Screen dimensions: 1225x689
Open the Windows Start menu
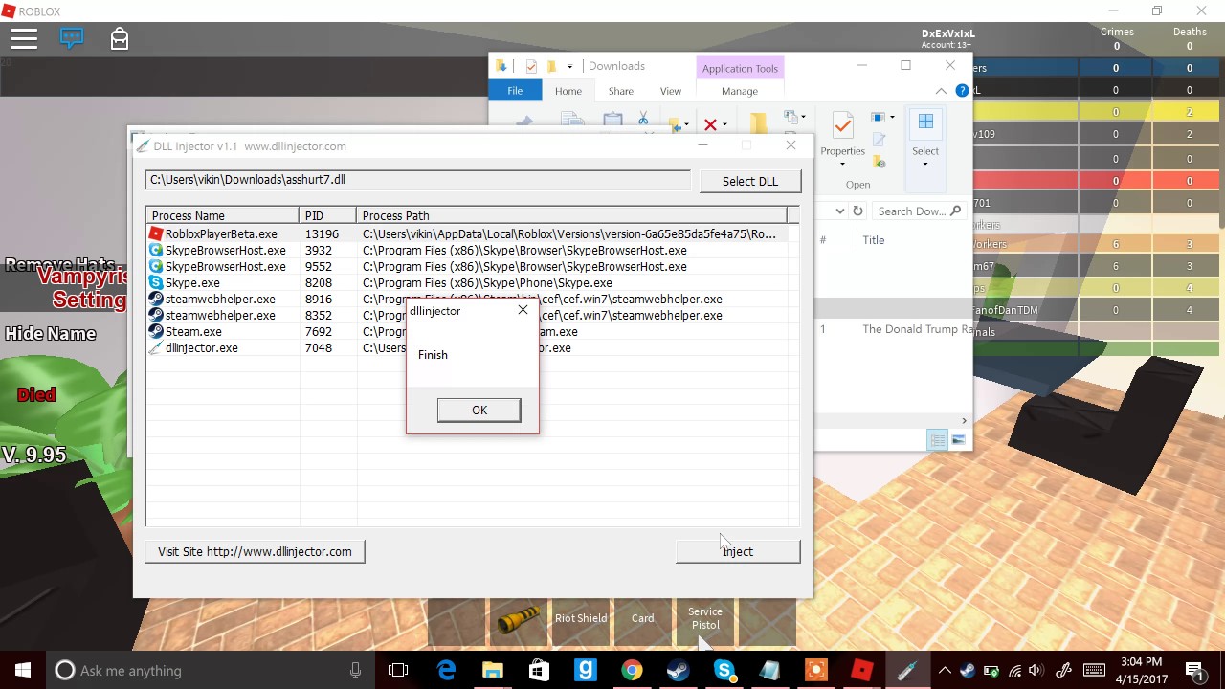(x=23, y=670)
